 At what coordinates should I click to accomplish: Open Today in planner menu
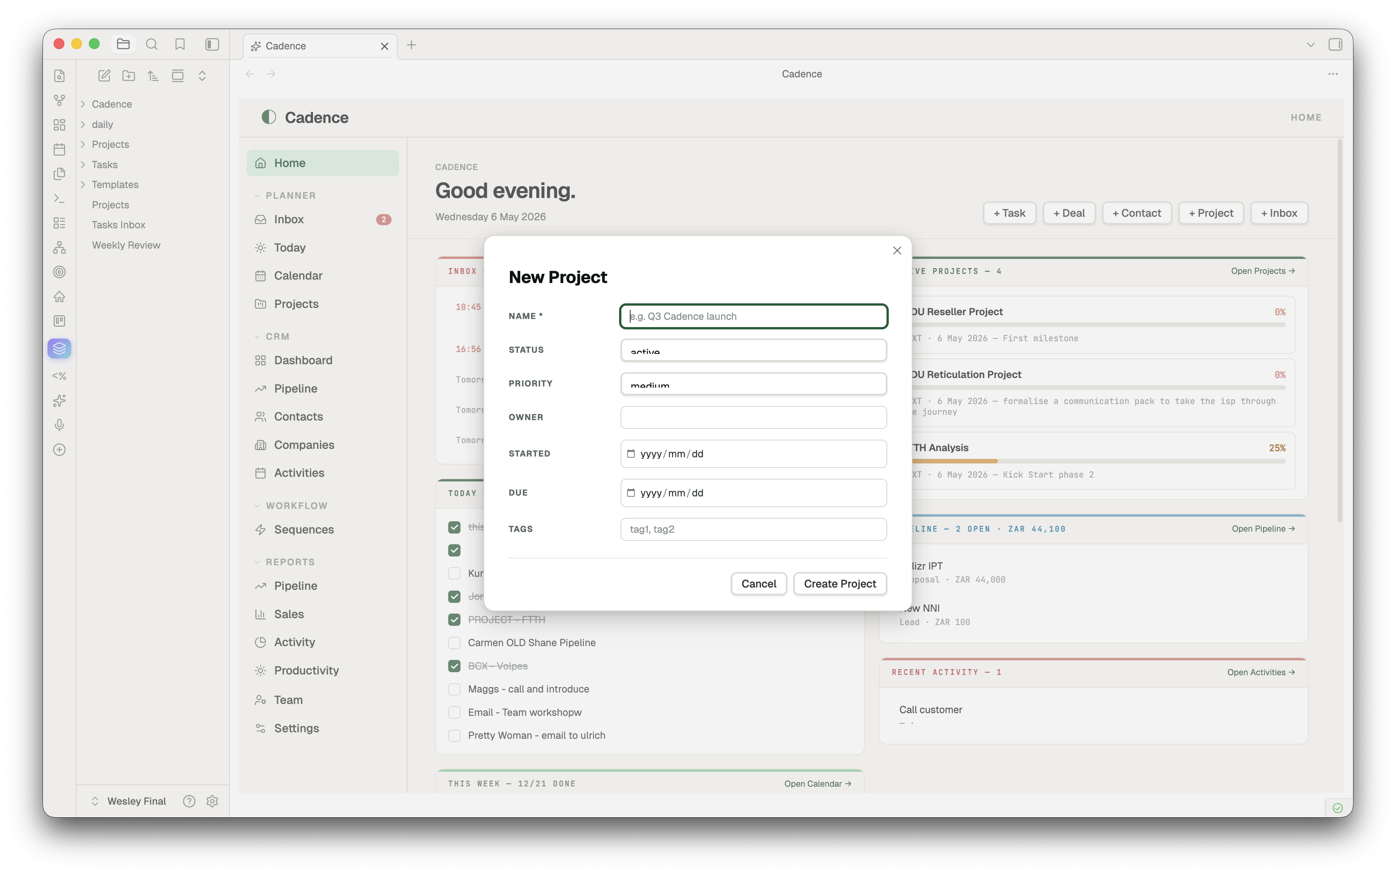(x=323, y=247)
